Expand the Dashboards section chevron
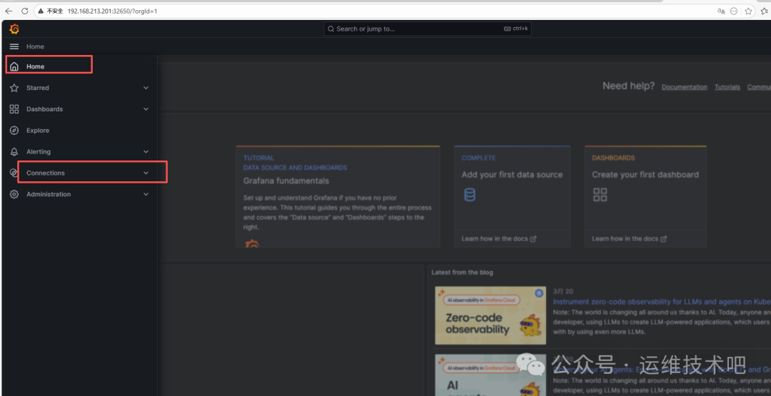This screenshot has width=771, height=396. point(146,109)
